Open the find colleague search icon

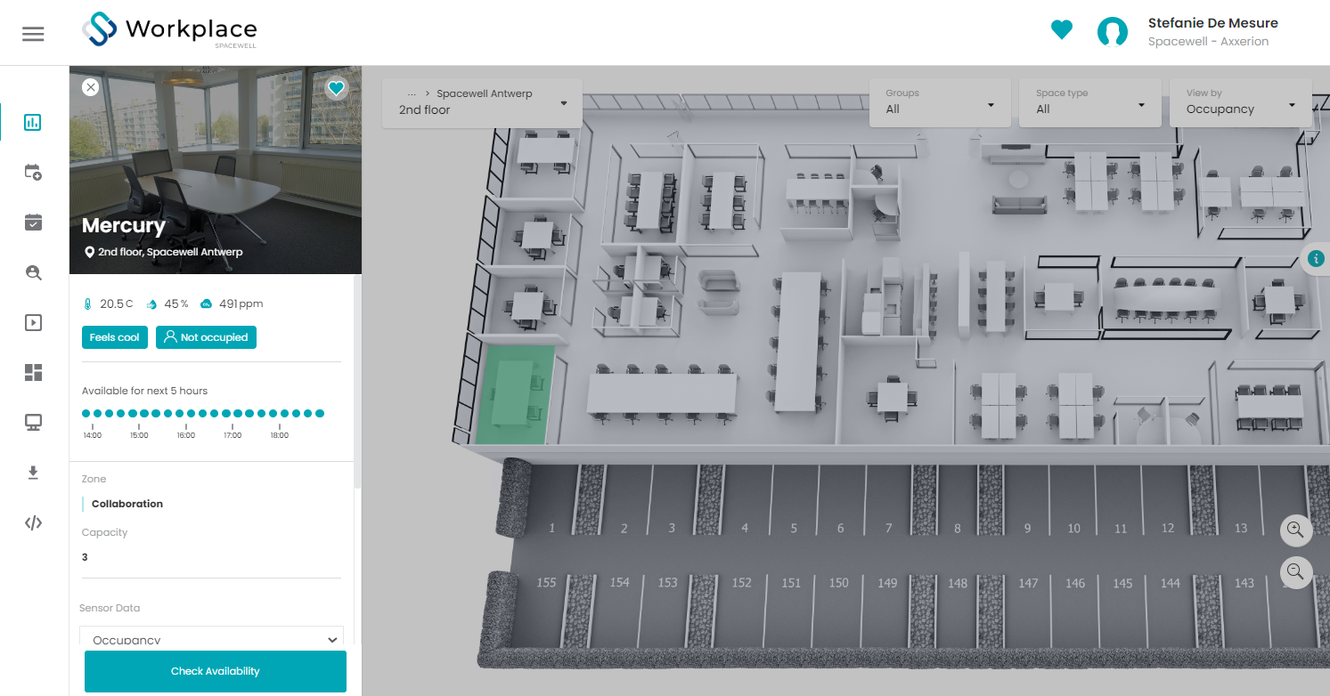click(33, 273)
